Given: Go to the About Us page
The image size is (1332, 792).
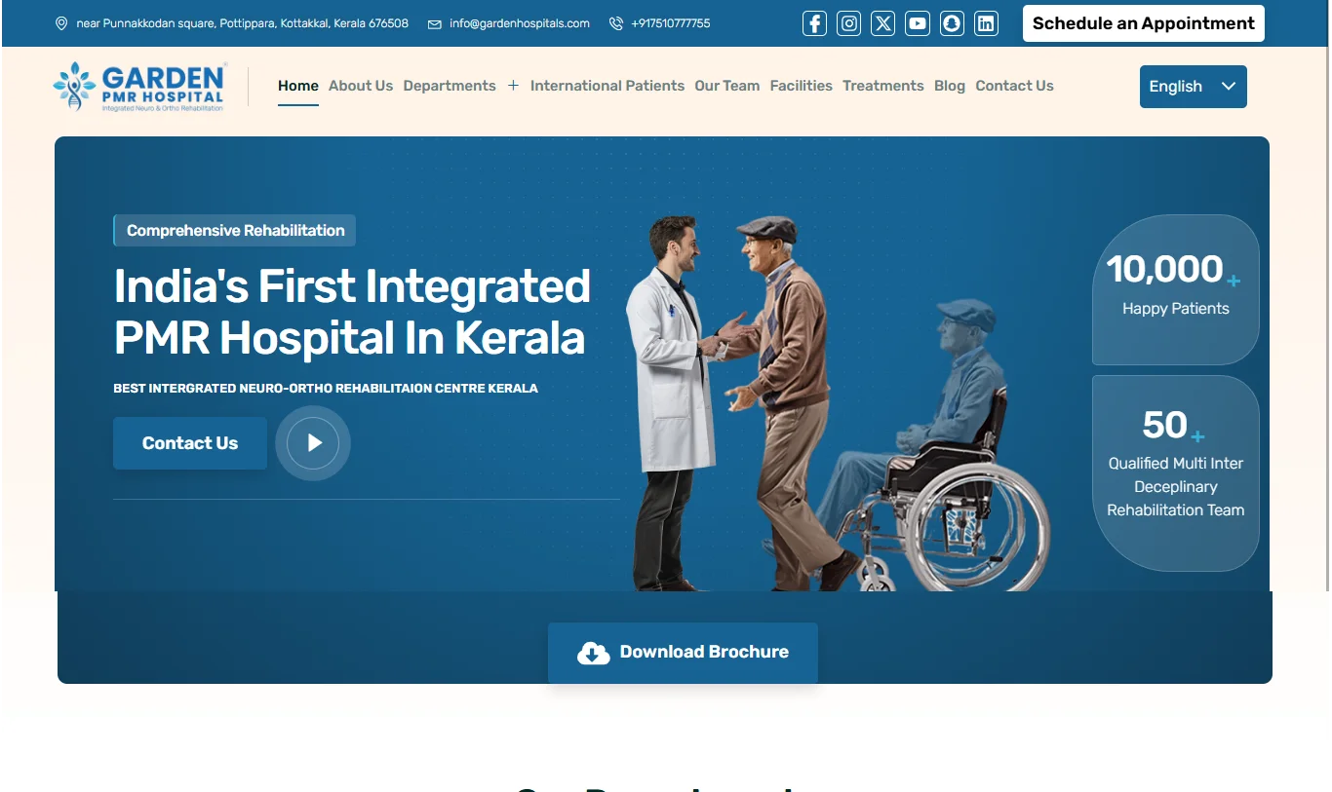Looking at the screenshot, I should tap(361, 86).
